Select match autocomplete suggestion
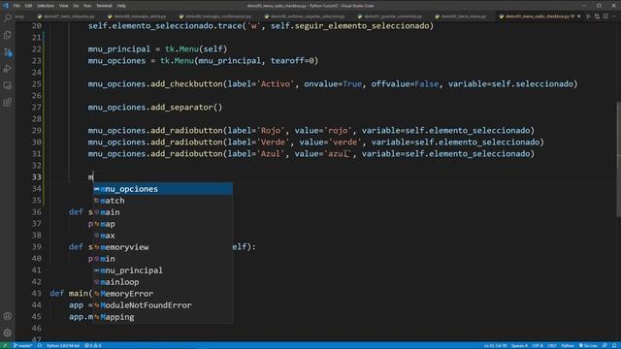621x349 pixels. click(163, 201)
